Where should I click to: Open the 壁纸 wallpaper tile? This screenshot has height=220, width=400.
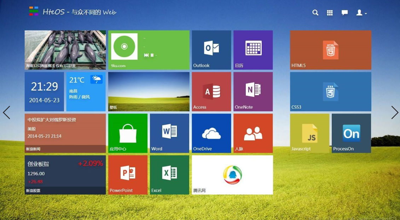(x=149, y=91)
